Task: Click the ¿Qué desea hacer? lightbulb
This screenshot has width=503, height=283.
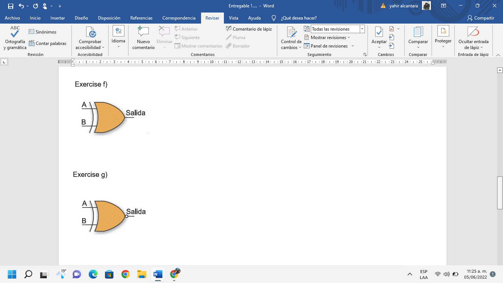Action: (274, 18)
